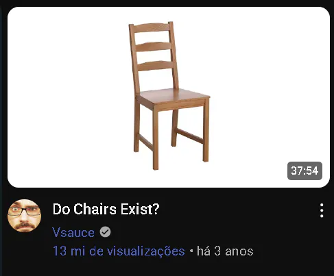Click the chair's seat in the thumbnail
The height and width of the screenshot is (276, 334).
click(174, 96)
